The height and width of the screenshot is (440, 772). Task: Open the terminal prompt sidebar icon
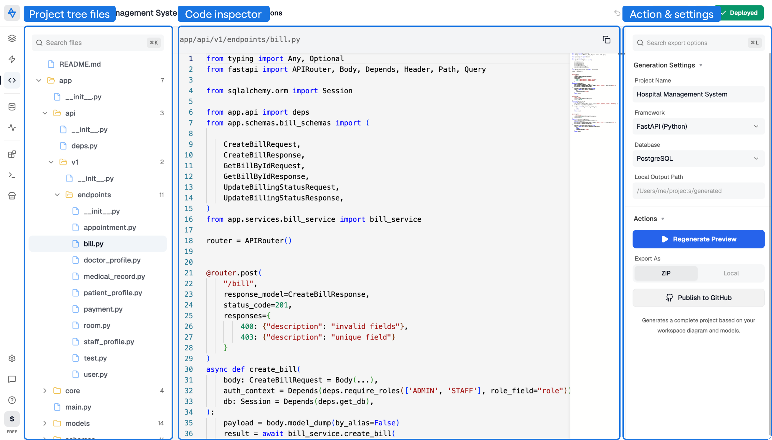(12, 175)
